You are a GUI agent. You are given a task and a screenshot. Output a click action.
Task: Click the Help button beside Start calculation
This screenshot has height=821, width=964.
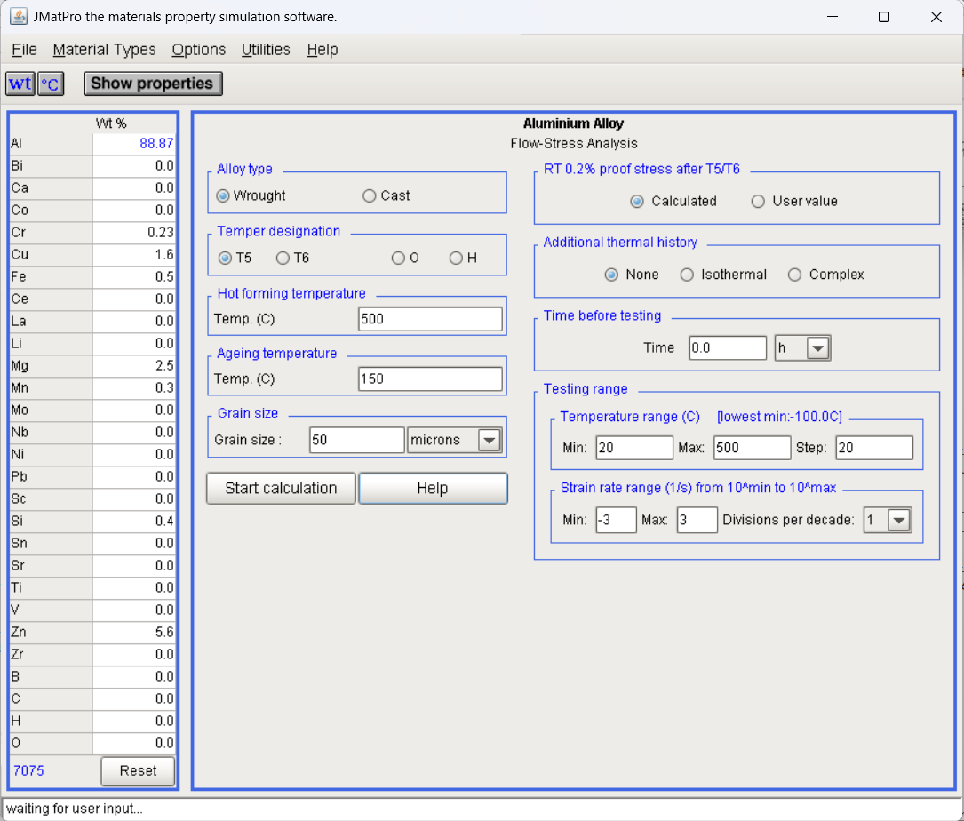pos(433,489)
